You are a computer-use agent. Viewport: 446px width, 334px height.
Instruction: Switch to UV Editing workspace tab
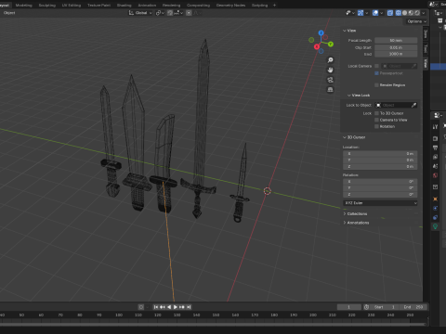pos(72,6)
